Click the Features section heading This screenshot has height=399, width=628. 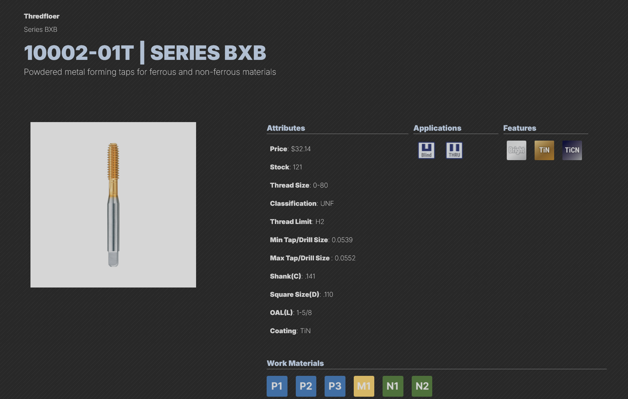click(x=520, y=128)
